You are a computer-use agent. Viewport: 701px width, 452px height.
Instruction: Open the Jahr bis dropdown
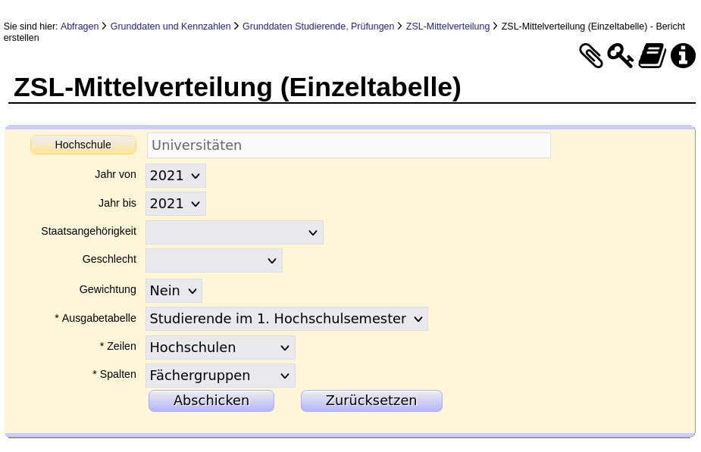[x=175, y=204]
